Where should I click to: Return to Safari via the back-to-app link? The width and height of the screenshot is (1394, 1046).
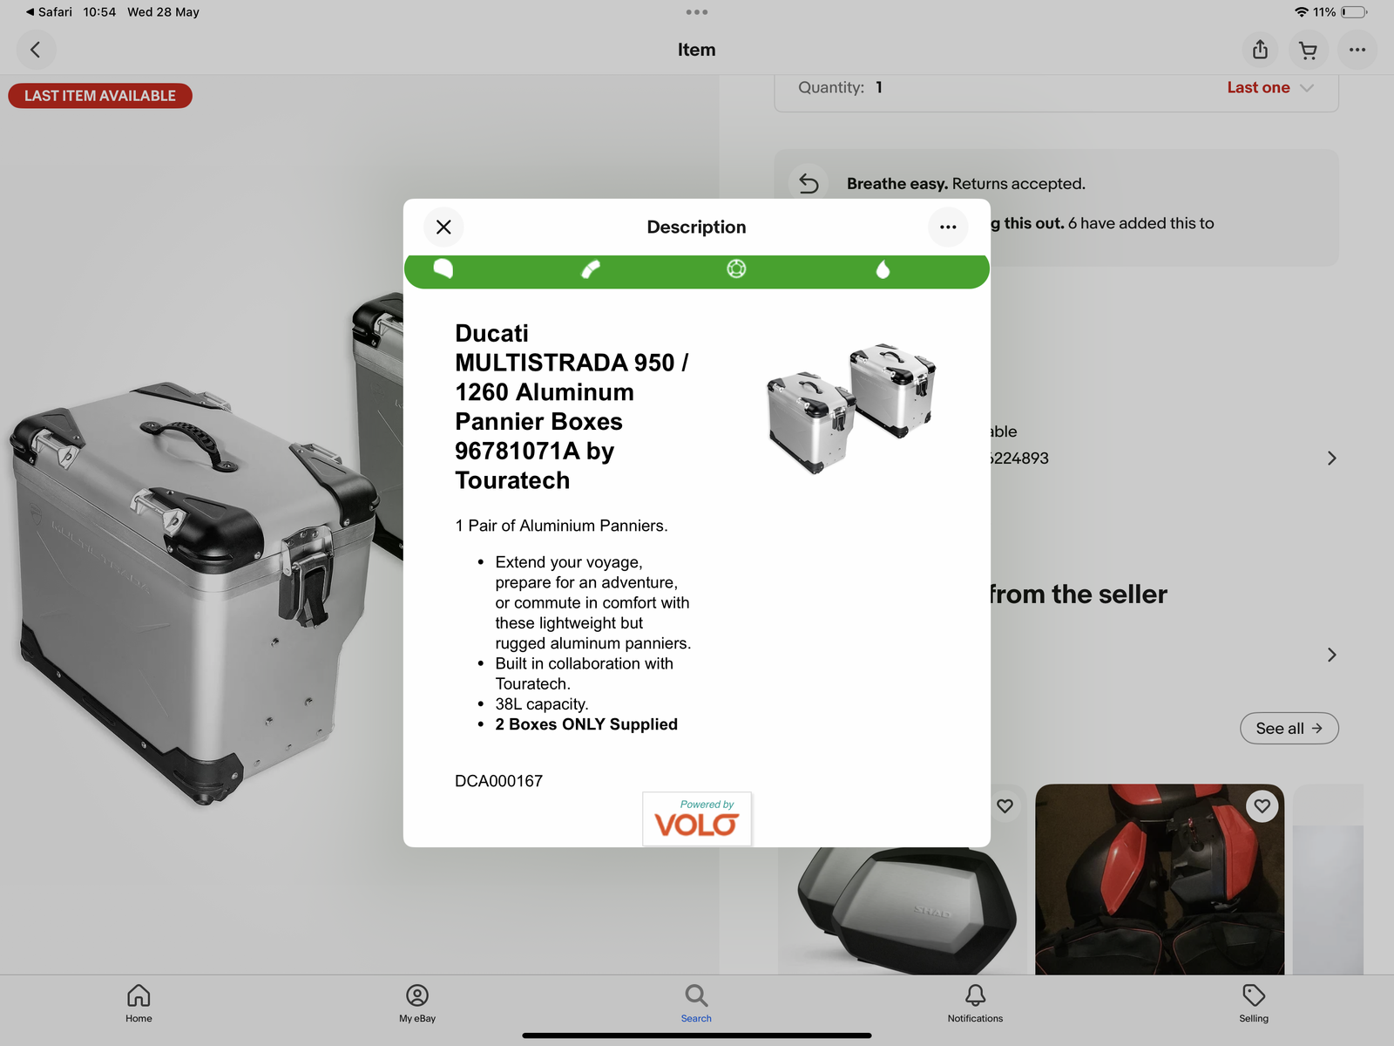pyautogui.click(x=50, y=12)
